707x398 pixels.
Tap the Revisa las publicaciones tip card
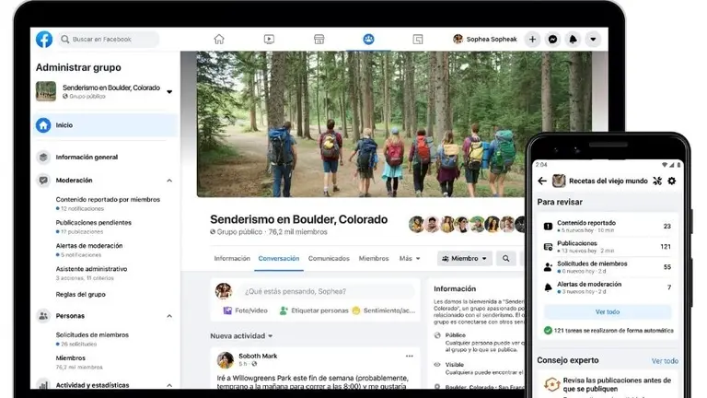(608, 384)
